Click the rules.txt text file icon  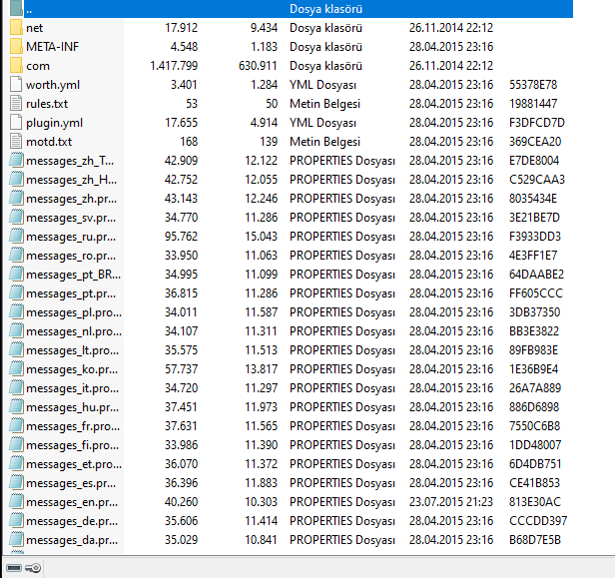[16, 103]
